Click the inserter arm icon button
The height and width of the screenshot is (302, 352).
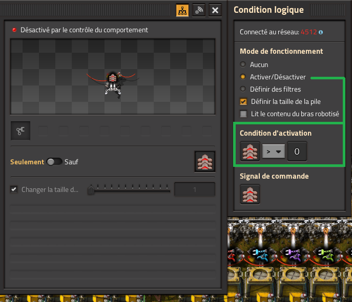(20, 131)
